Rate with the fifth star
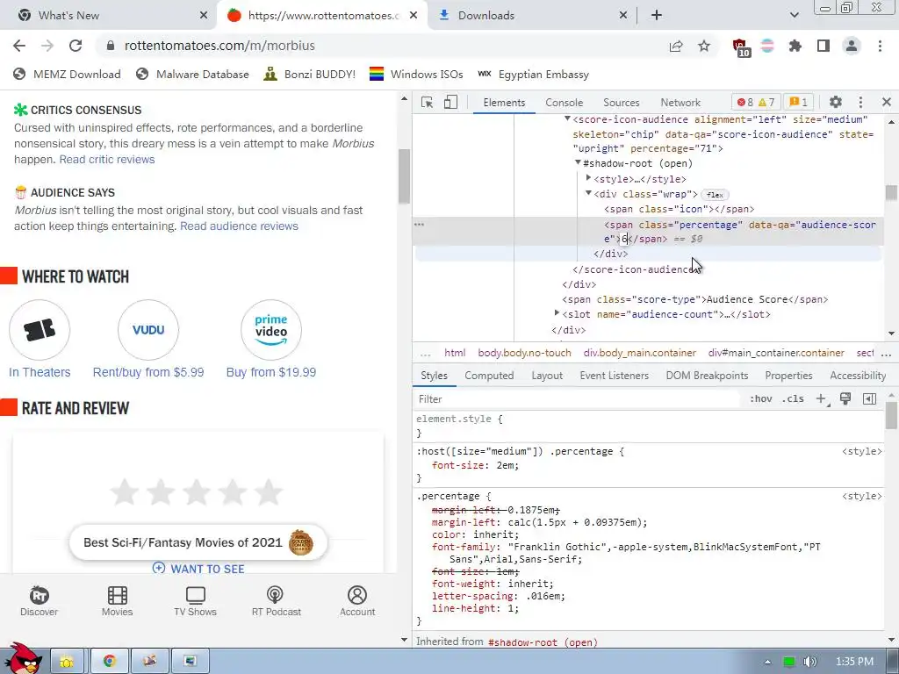Image resolution: width=899 pixels, height=674 pixels. [269, 491]
